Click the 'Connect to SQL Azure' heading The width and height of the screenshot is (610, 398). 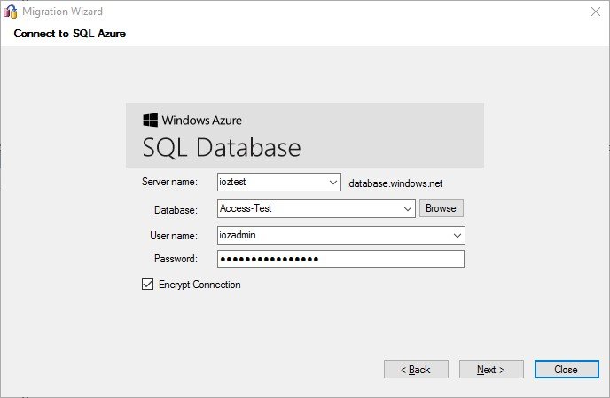[x=70, y=34]
